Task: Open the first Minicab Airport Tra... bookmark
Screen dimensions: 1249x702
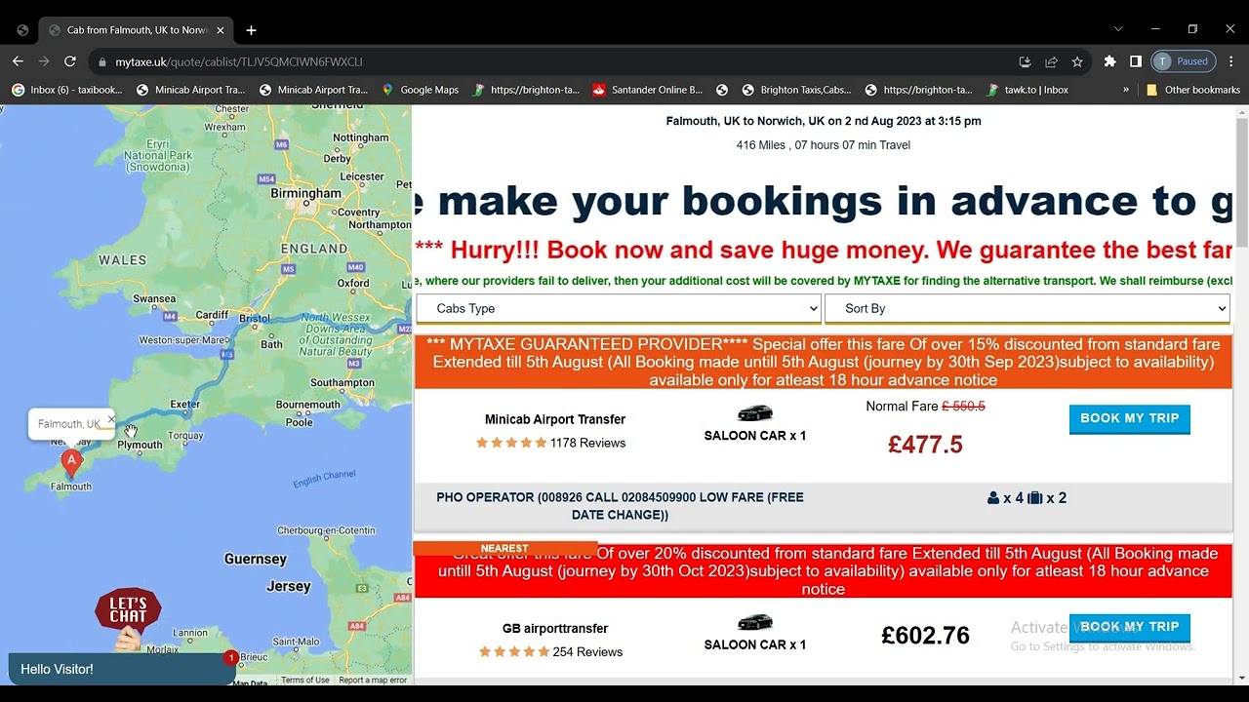Action: 191,90
